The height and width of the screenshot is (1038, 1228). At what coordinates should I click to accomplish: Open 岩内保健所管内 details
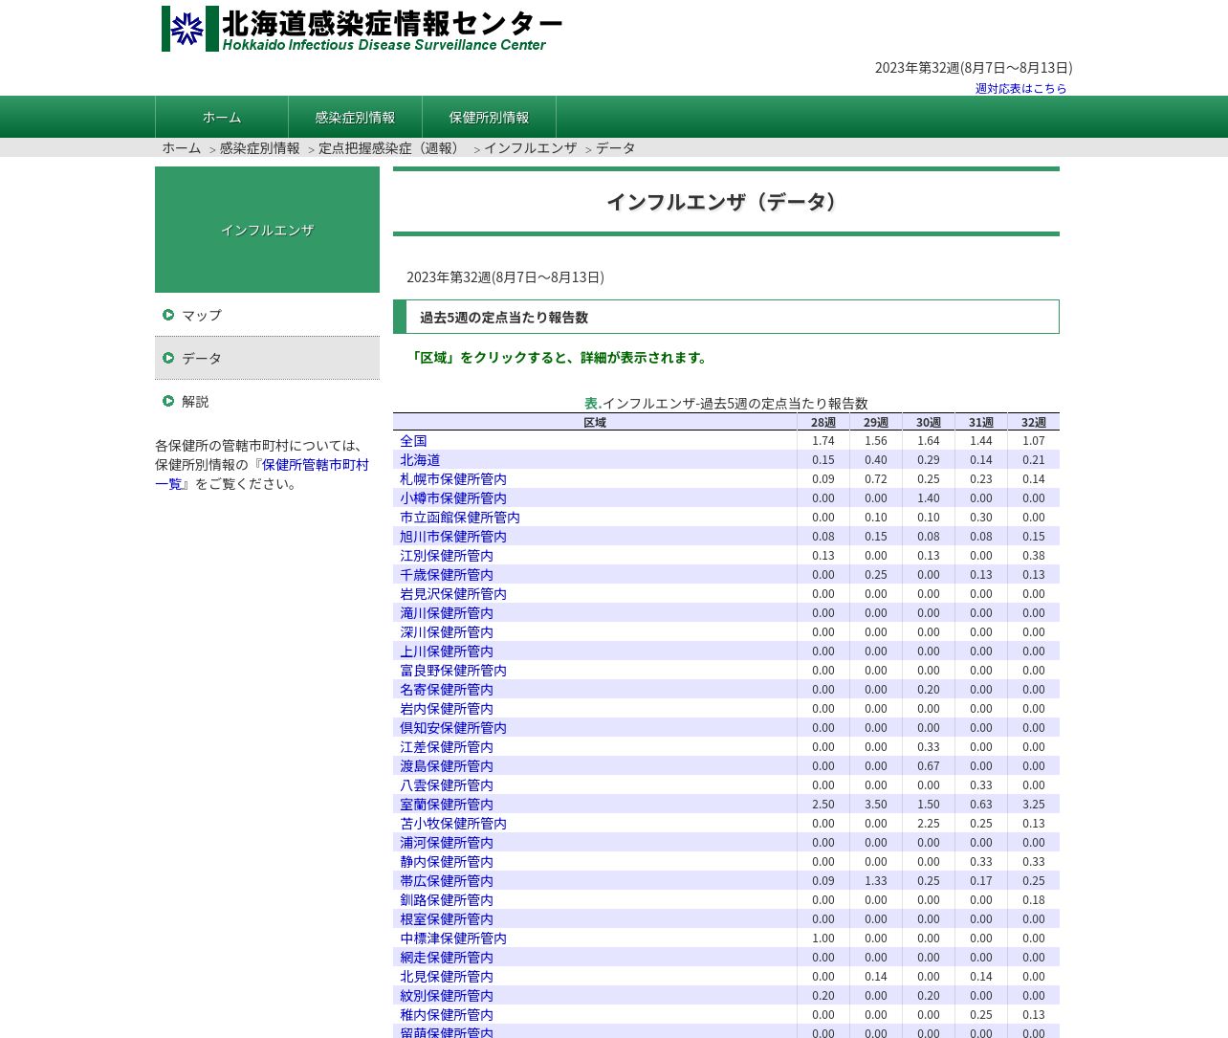(447, 709)
